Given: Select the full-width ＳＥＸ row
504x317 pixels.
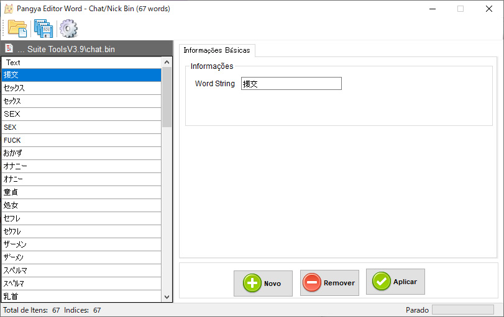Looking at the screenshot, I should pos(81,114).
